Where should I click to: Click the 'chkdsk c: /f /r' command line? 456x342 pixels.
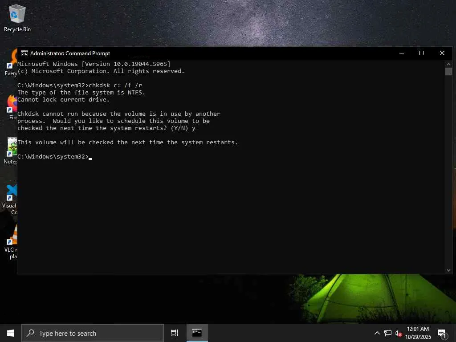pos(80,85)
